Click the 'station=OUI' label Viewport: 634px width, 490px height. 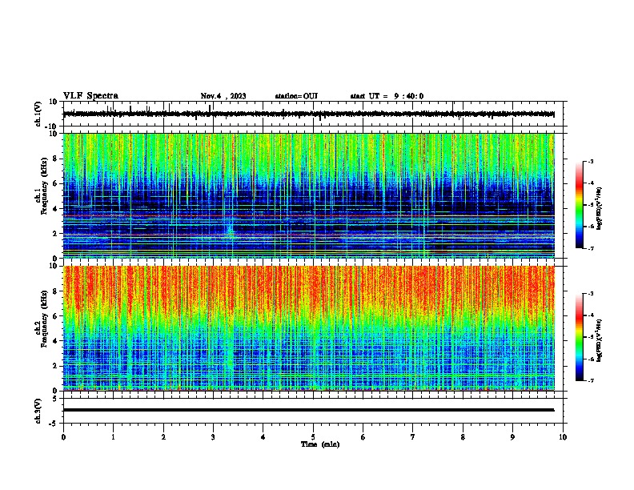point(296,96)
